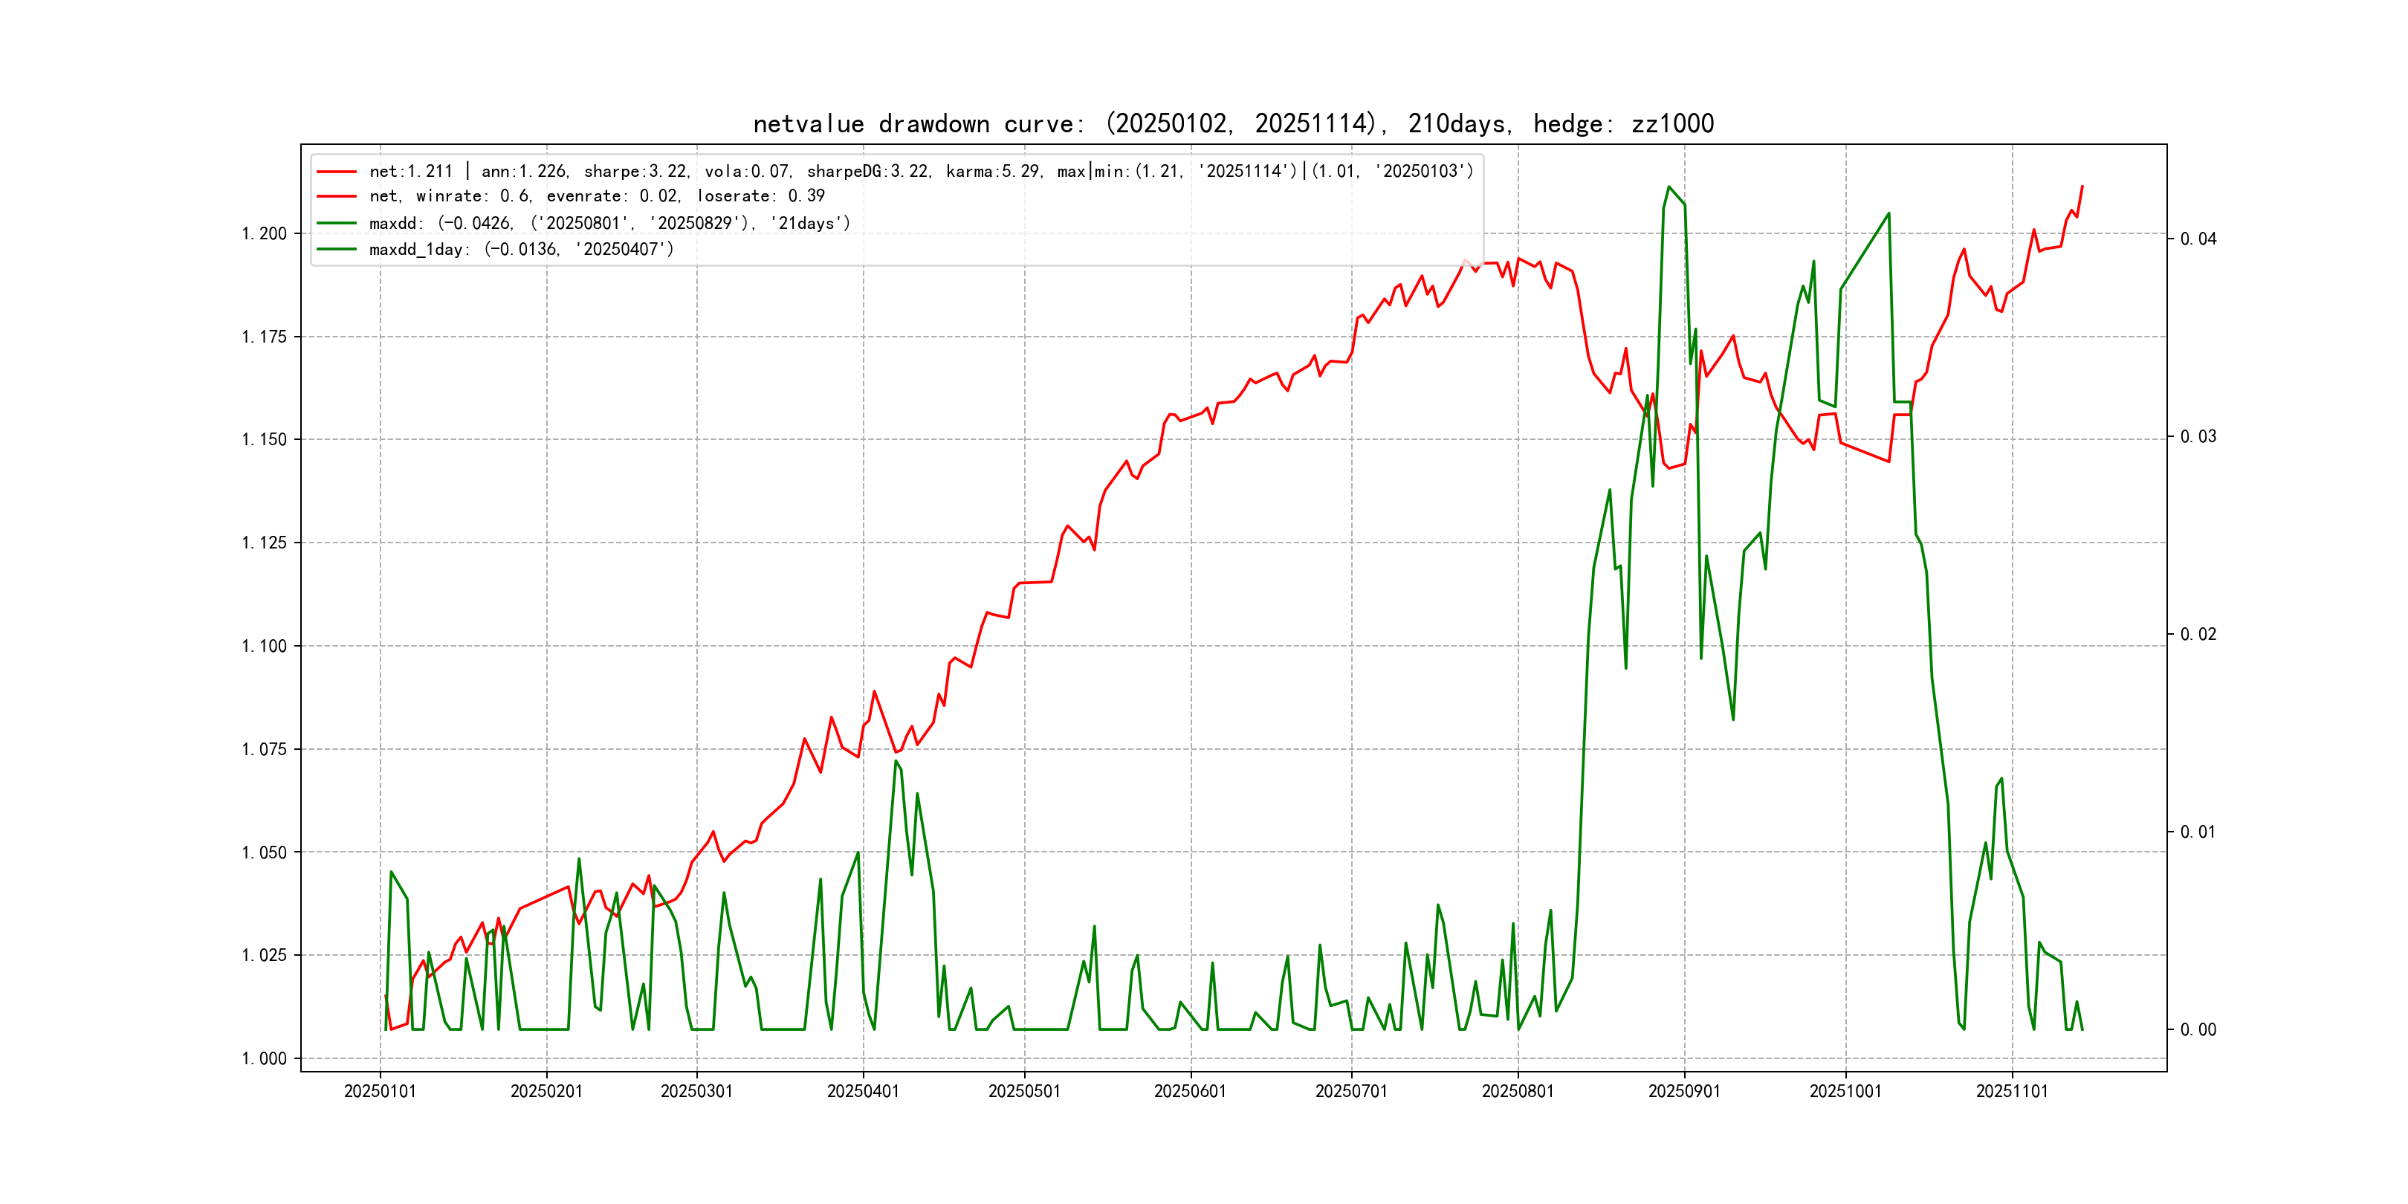The width and height of the screenshot is (2408, 1204).
Task: Click the right y-axis tick 0.00
Action: coord(2198,1030)
